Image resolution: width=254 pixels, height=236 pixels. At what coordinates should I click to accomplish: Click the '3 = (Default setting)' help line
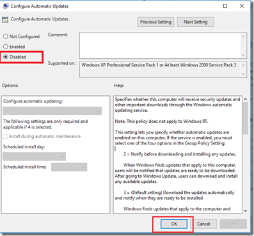click(x=179, y=193)
